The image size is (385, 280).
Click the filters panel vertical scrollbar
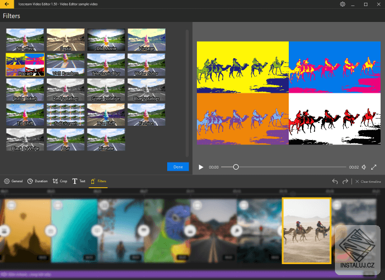point(187,93)
